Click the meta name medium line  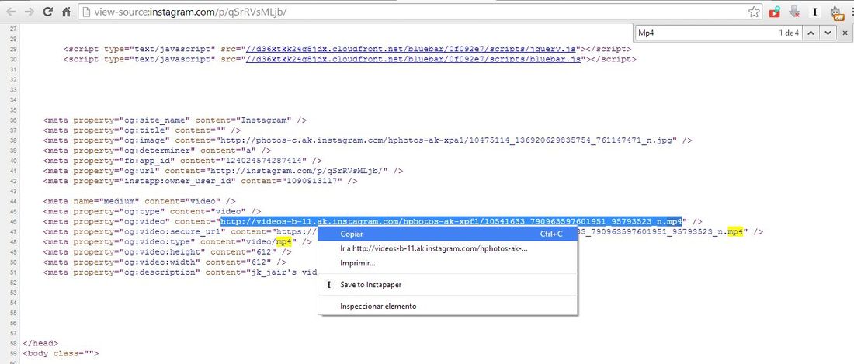coord(140,201)
